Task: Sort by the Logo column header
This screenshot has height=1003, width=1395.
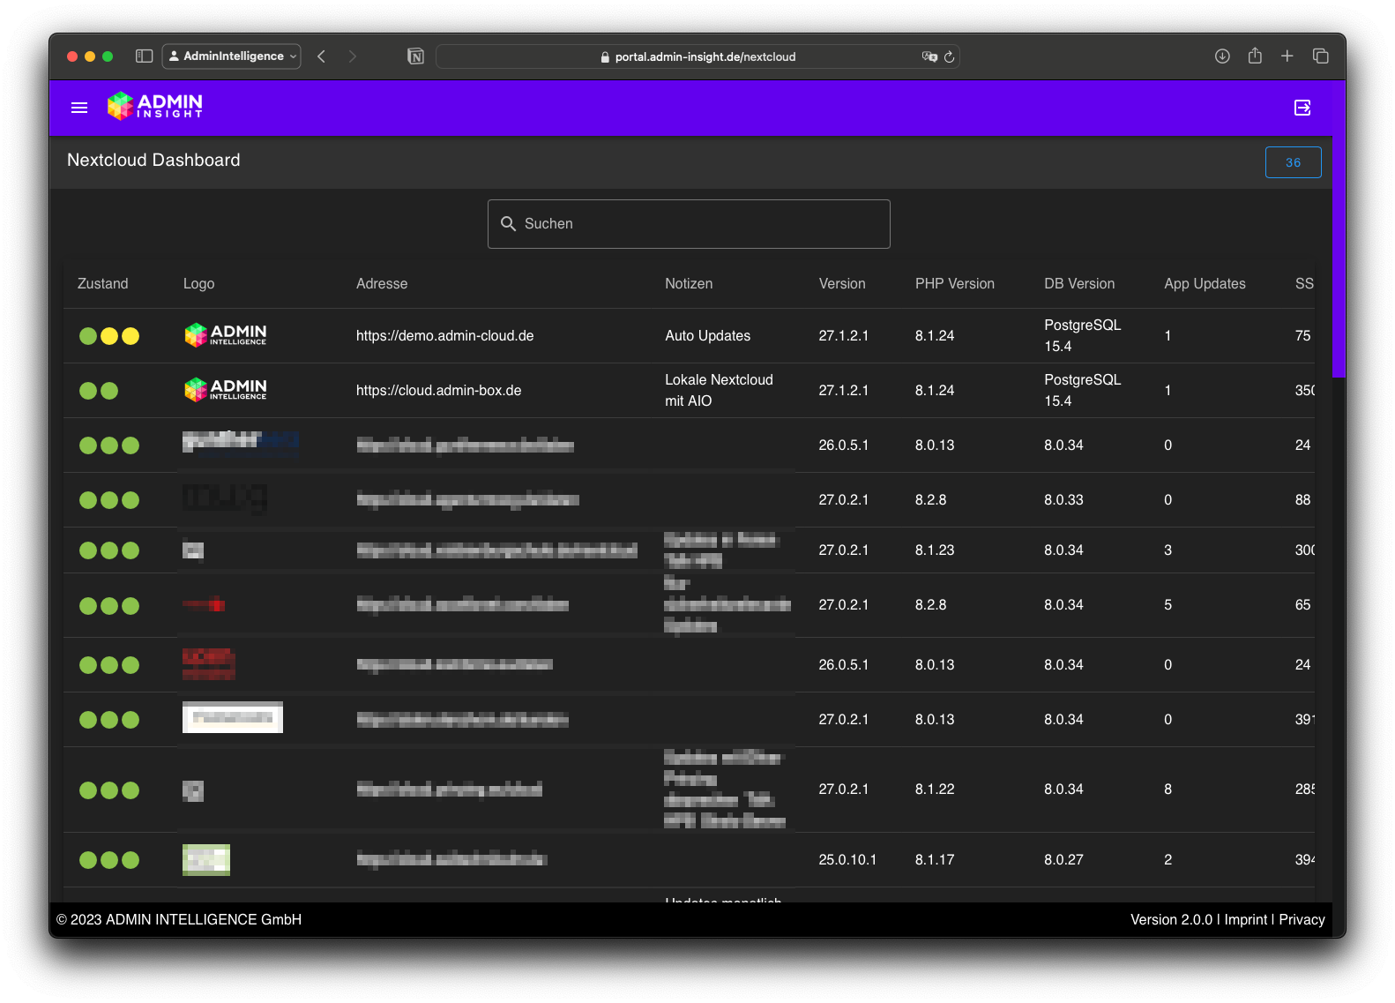Action: pos(199,284)
